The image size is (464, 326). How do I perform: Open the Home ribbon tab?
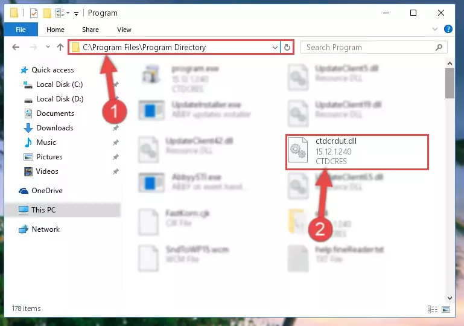56,30
